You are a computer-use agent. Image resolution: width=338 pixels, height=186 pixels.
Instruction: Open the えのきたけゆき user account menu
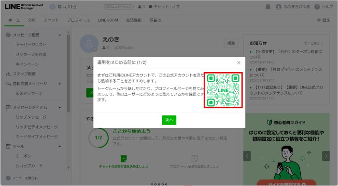(x=293, y=7)
